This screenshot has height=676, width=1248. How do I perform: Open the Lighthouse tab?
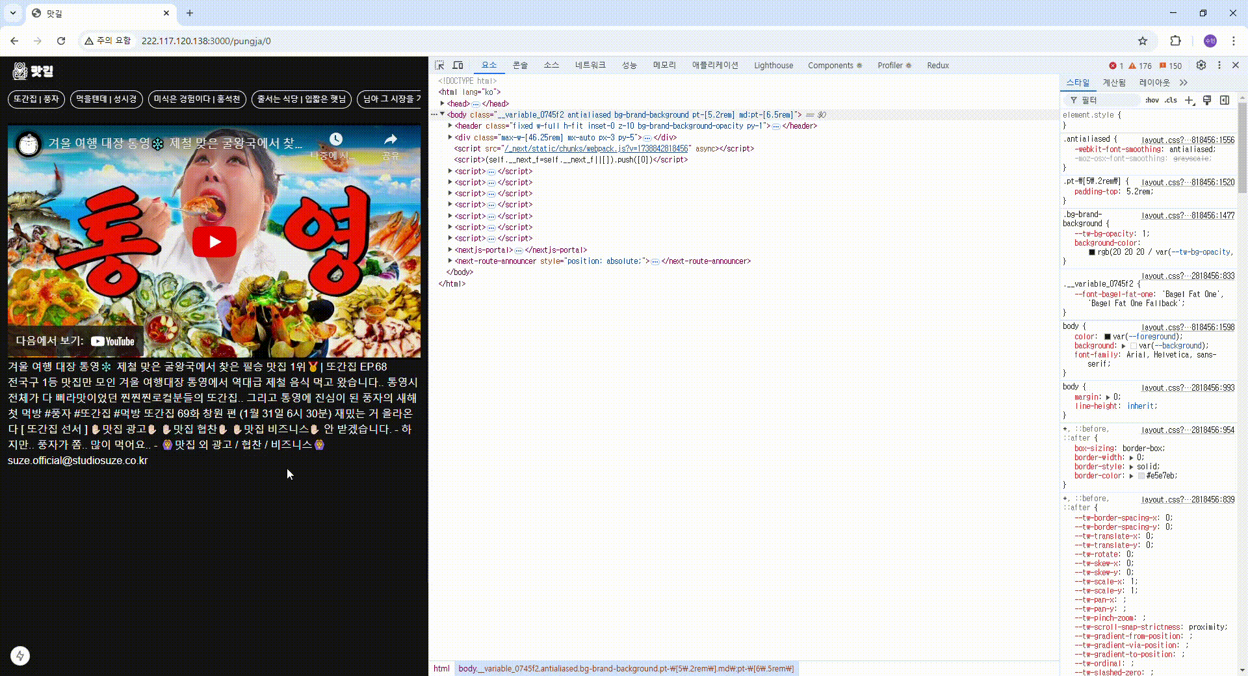pos(773,66)
